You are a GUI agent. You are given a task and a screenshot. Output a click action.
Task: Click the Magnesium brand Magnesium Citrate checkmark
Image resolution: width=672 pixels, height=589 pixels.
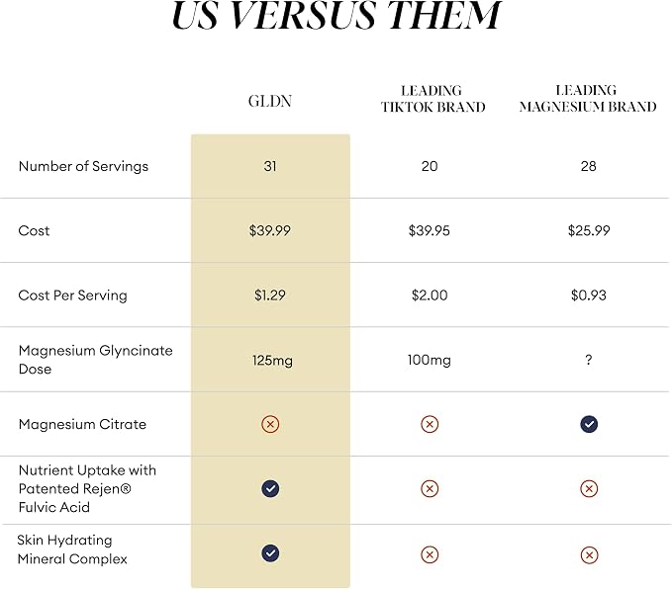coord(589,424)
